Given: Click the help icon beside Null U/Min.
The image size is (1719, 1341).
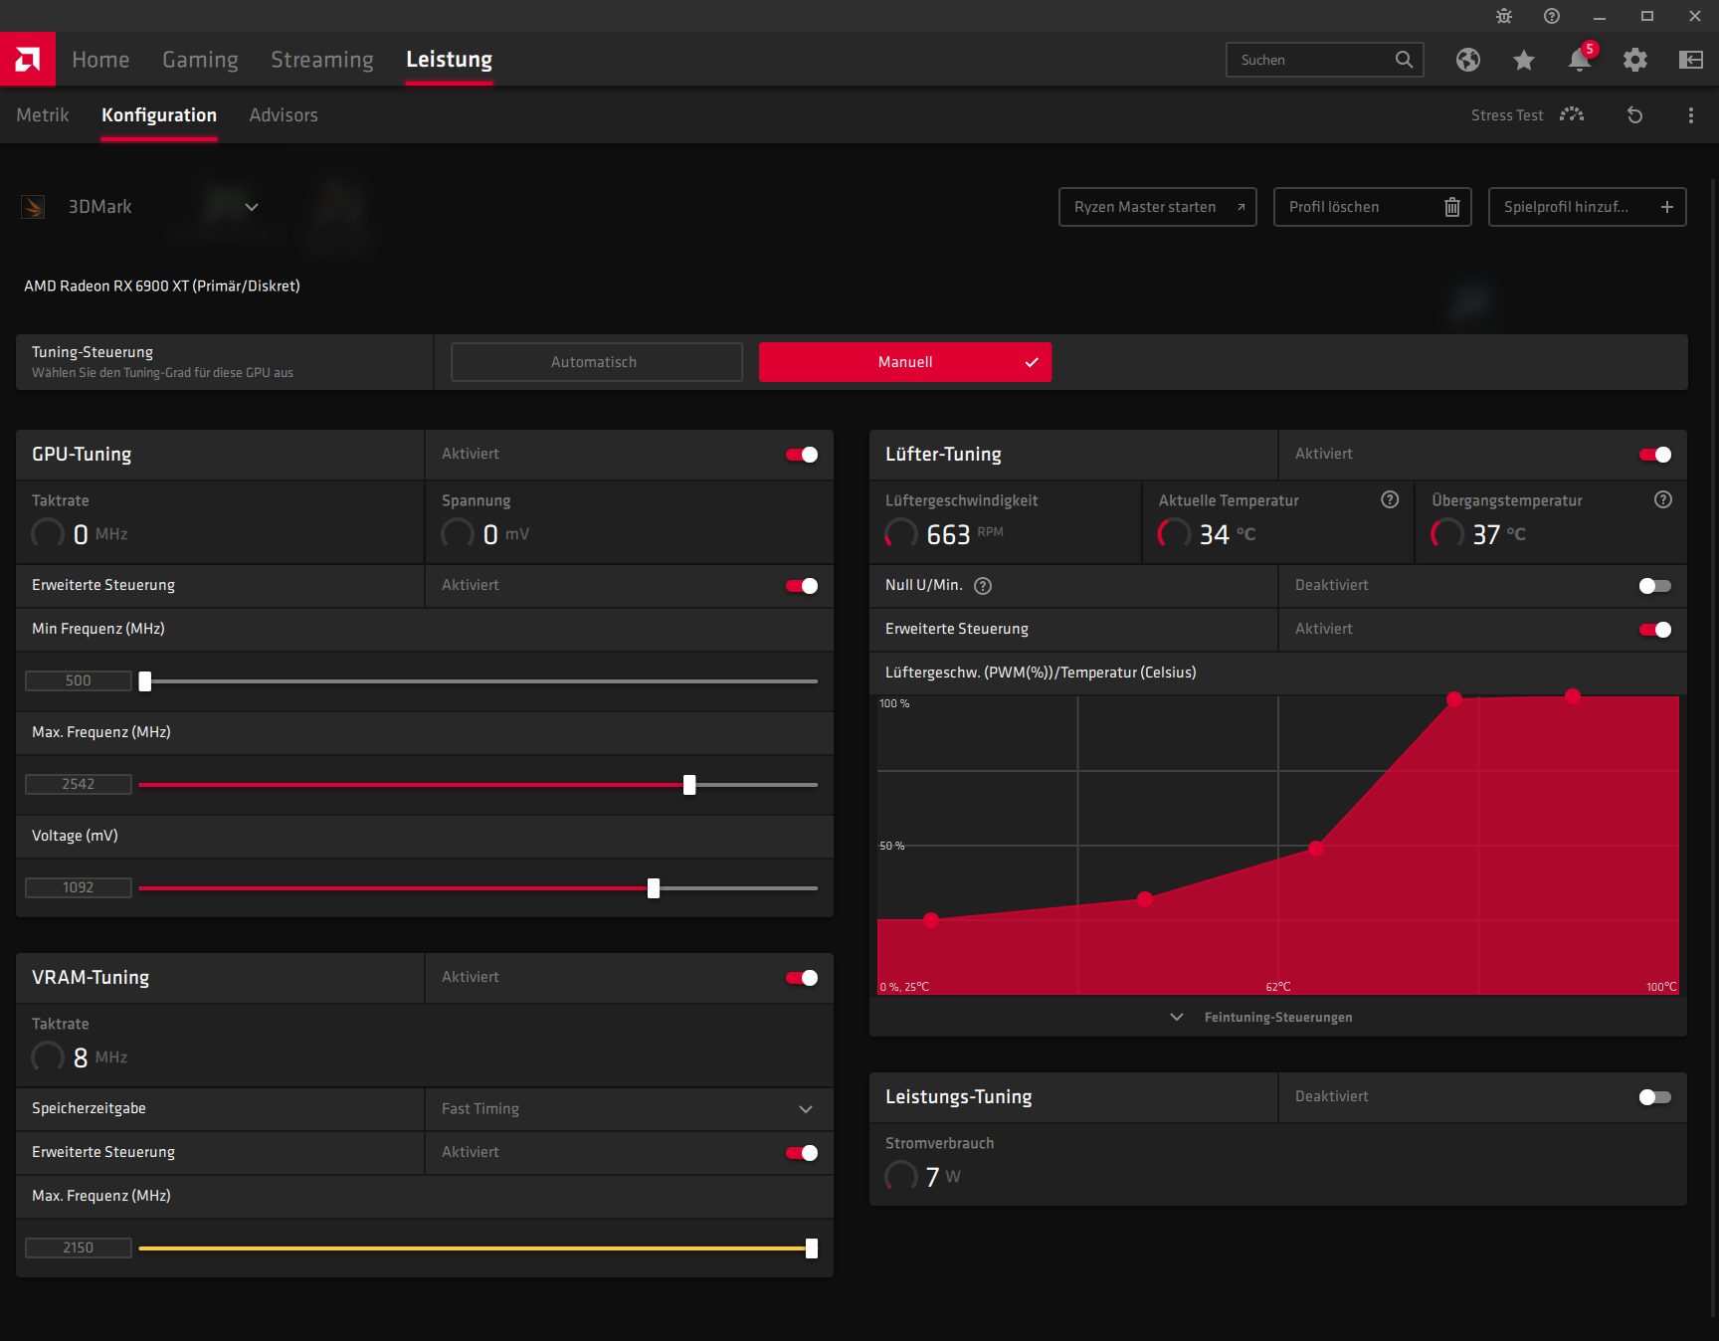Looking at the screenshot, I should (983, 586).
